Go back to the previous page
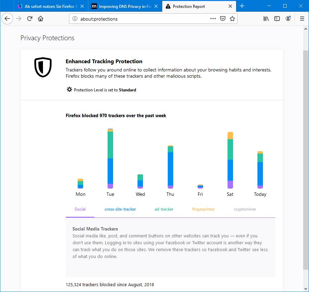309x292 pixels. pos(7,19)
